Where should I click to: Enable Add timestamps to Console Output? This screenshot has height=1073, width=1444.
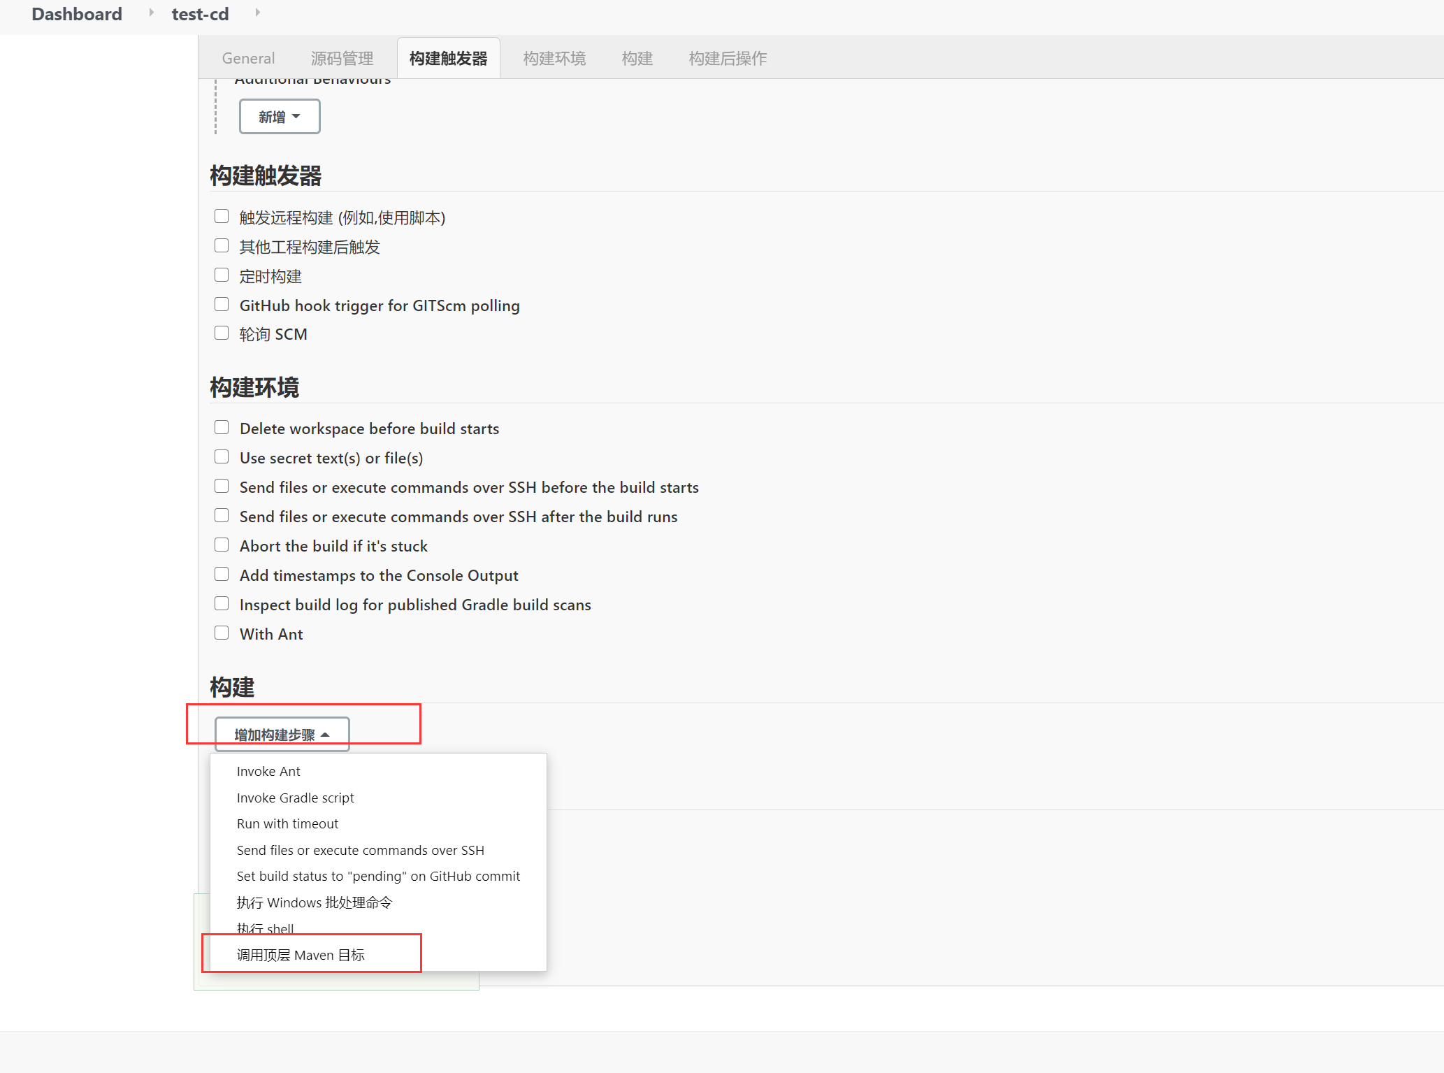tap(222, 575)
